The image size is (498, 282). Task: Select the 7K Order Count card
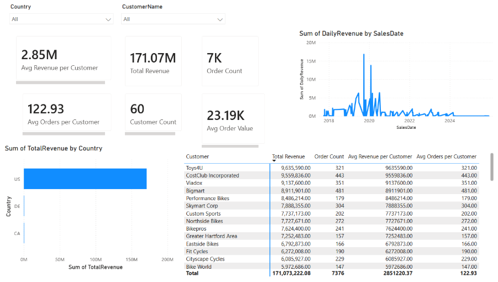tap(230, 61)
